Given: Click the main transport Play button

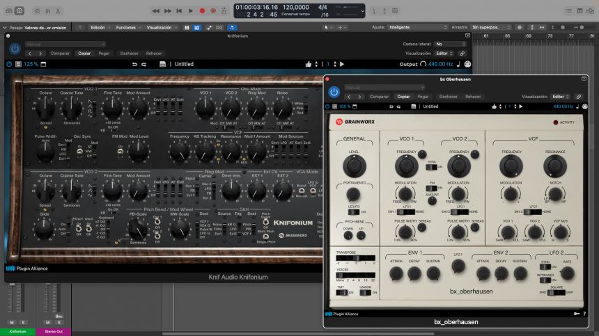Looking at the screenshot, I should [x=191, y=11].
